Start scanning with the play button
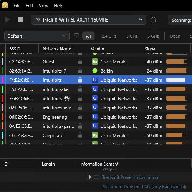The height and width of the screenshot is (192, 192). [x=7, y=20]
